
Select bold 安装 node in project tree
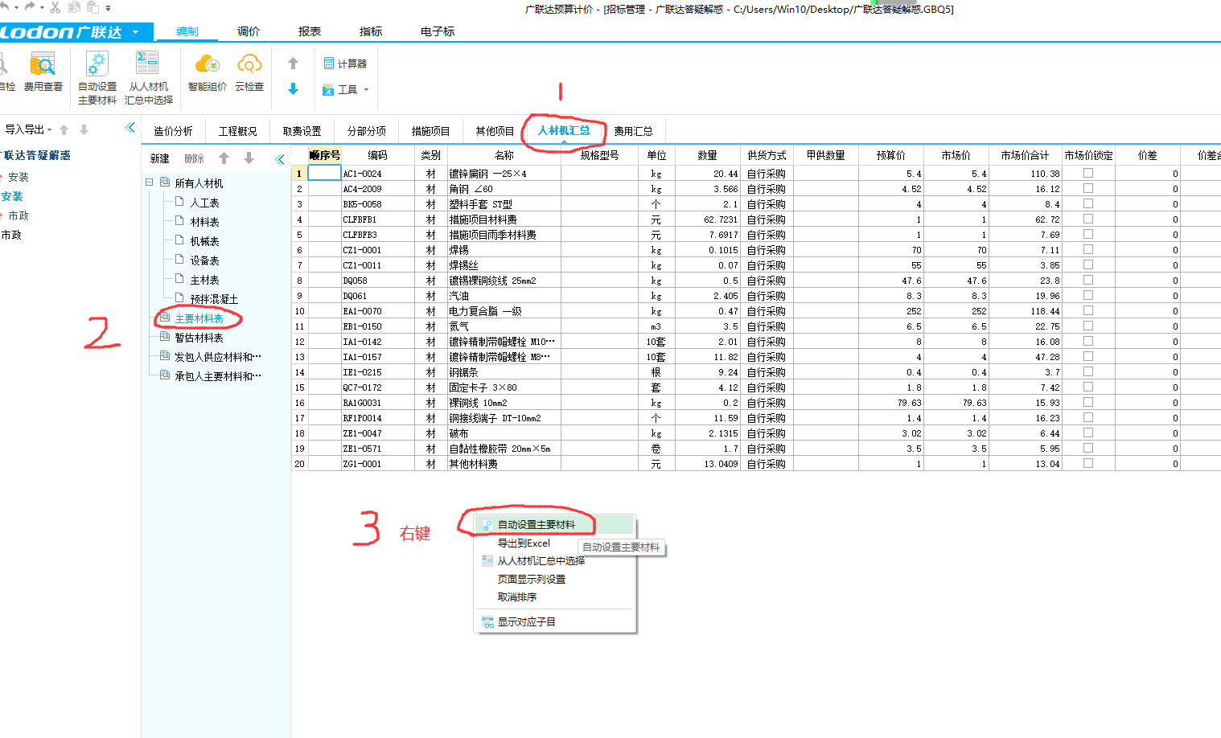tap(12, 196)
